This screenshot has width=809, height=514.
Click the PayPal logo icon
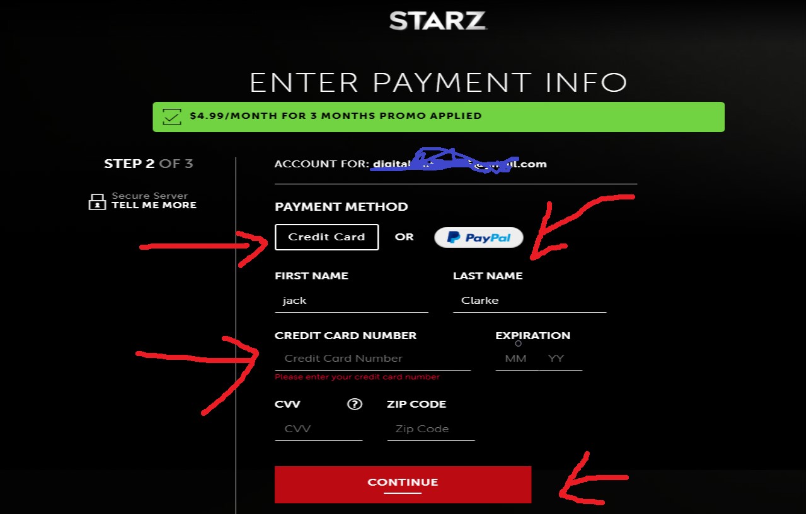pyautogui.click(x=453, y=238)
